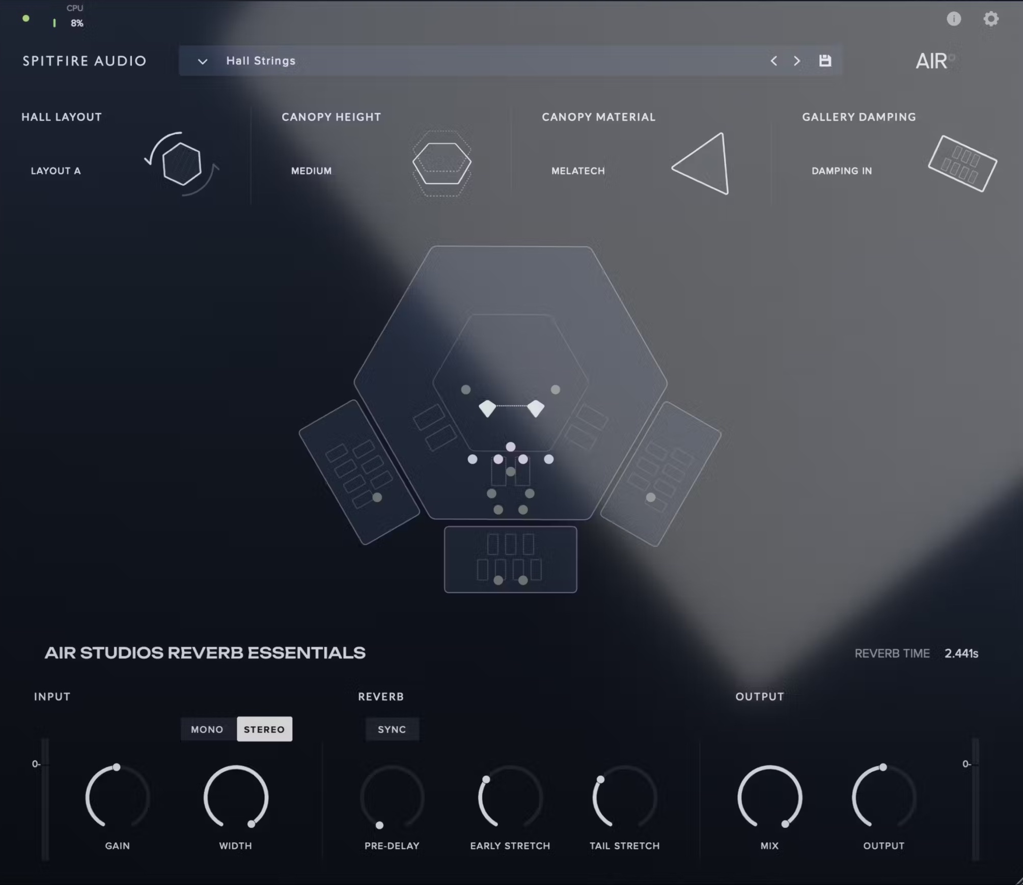Click the Pre-Delay knob
The image size is (1023, 885).
(x=392, y=797)
